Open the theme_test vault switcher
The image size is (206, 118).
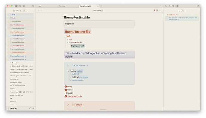coord(13,108)
